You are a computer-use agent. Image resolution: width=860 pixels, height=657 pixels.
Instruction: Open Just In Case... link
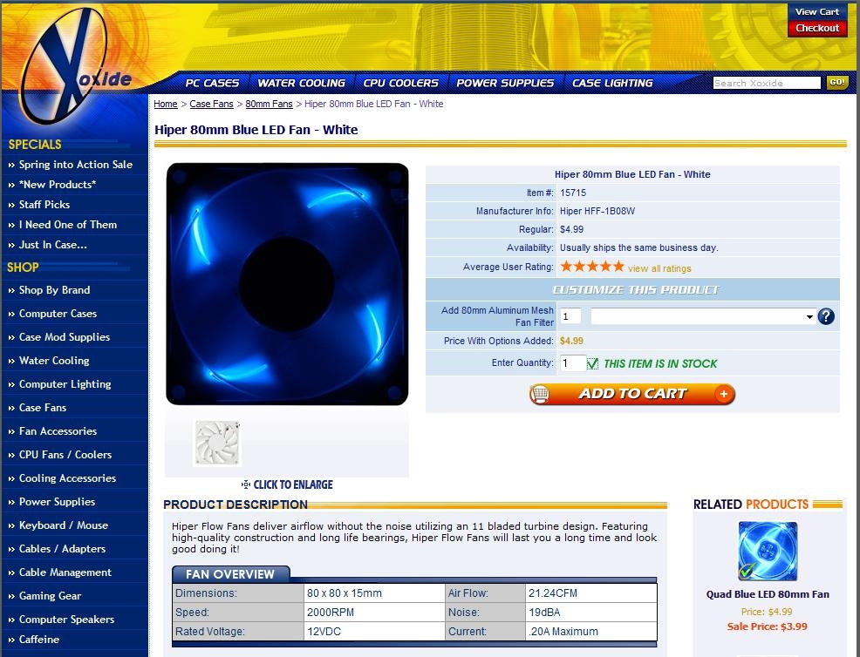(52, 245)
